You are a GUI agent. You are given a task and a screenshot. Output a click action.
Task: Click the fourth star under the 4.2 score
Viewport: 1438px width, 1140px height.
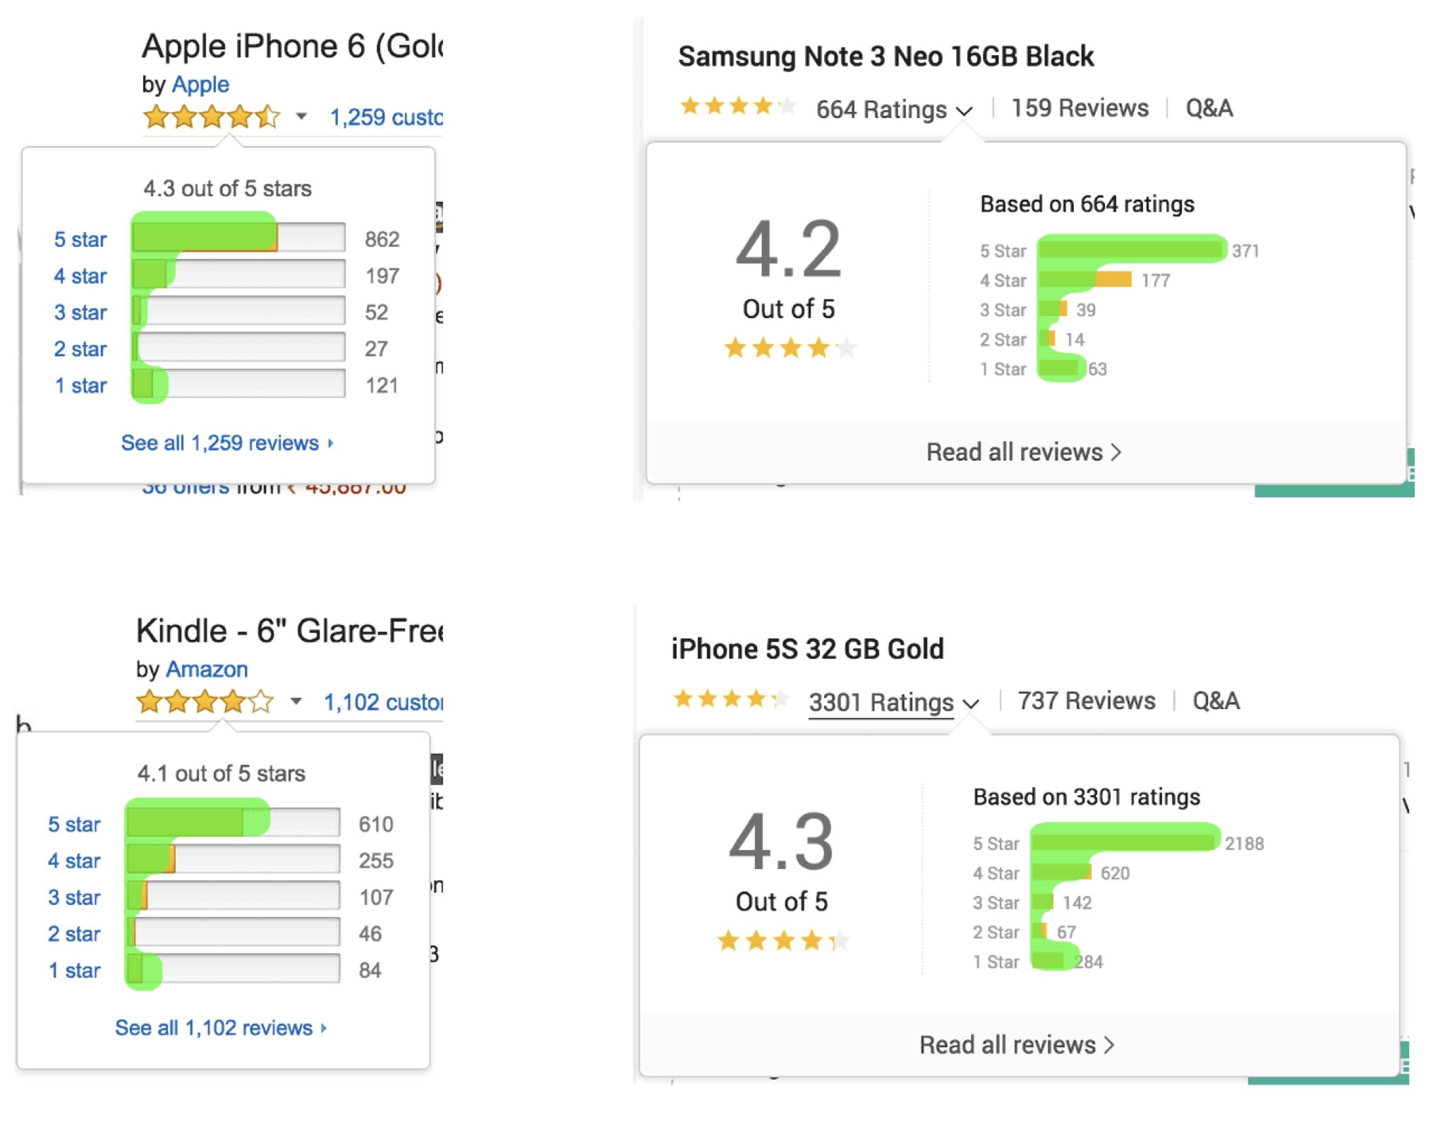[x=818, y=348]
